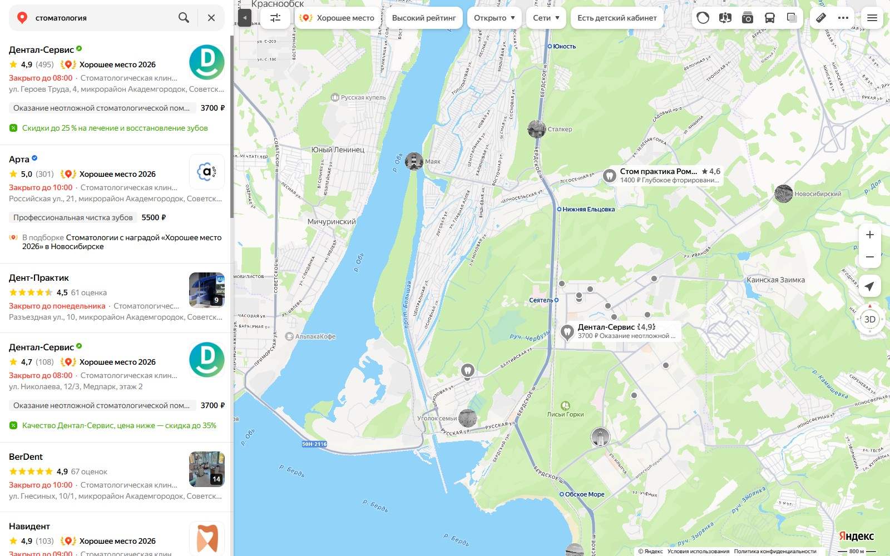
Task: Open the three-dots more tools menu
Action: coord(843,18)
